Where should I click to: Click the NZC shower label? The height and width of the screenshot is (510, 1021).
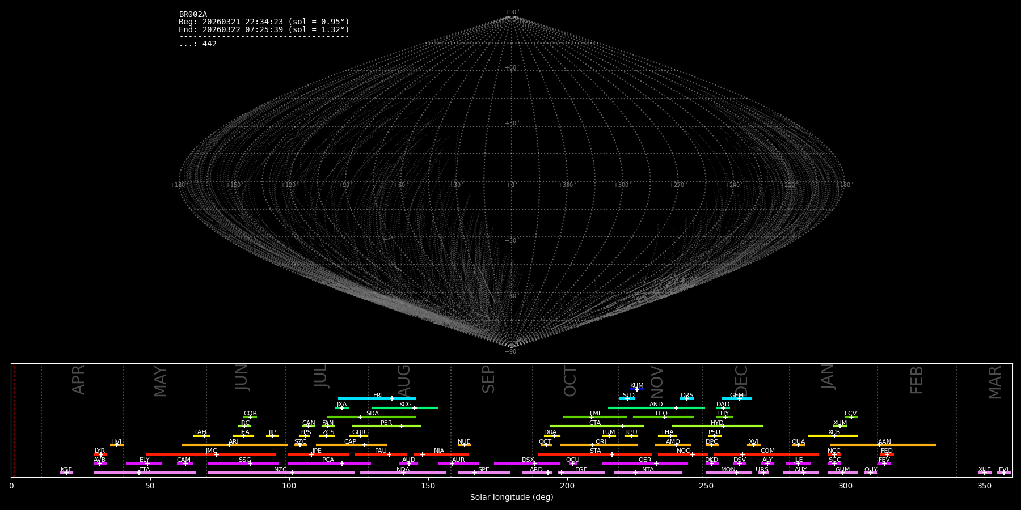(x=280, y=470)
